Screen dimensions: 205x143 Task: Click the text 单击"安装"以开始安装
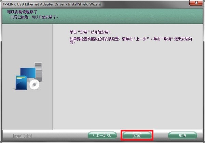[x=90, y=32]
